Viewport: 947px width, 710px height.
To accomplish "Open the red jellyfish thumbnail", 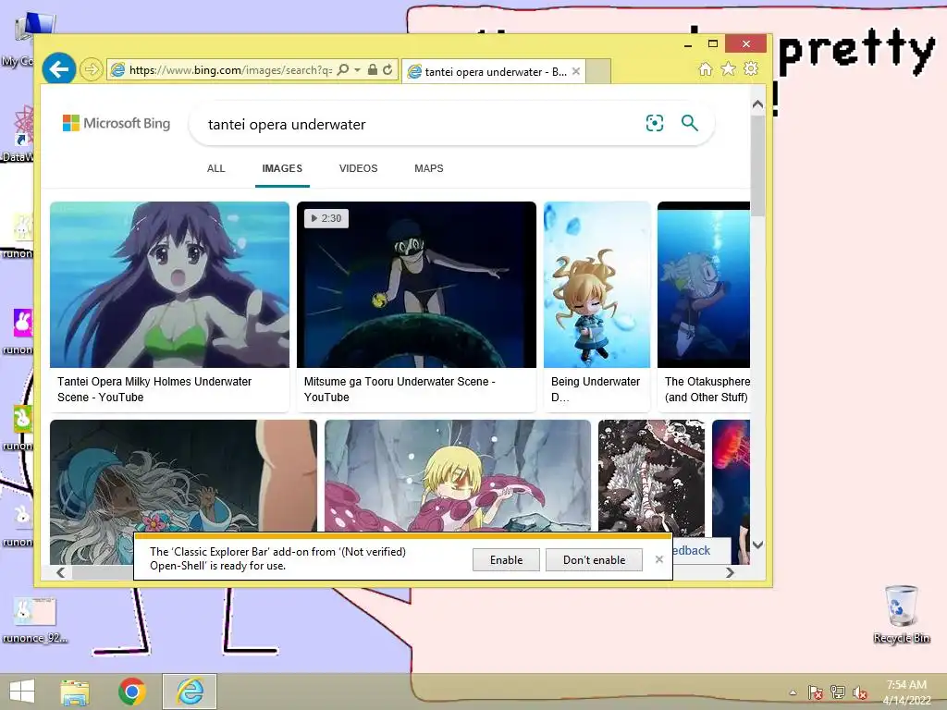I will coord(731,476).
